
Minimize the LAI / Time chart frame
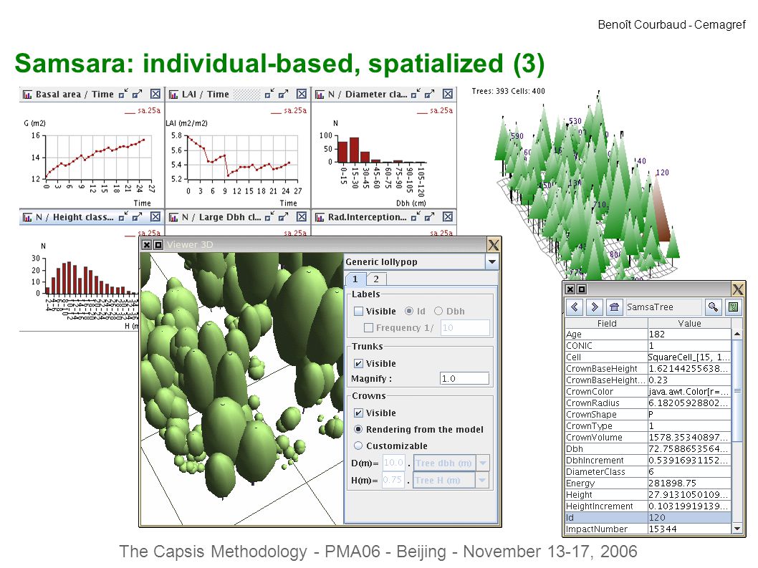270,94
